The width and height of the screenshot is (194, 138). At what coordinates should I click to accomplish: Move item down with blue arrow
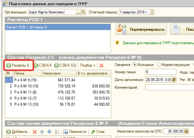pos(49,132)
